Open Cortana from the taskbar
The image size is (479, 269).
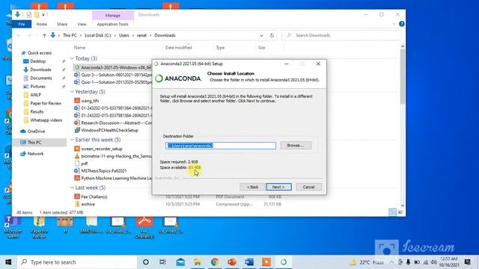click(x=146, y=262)
